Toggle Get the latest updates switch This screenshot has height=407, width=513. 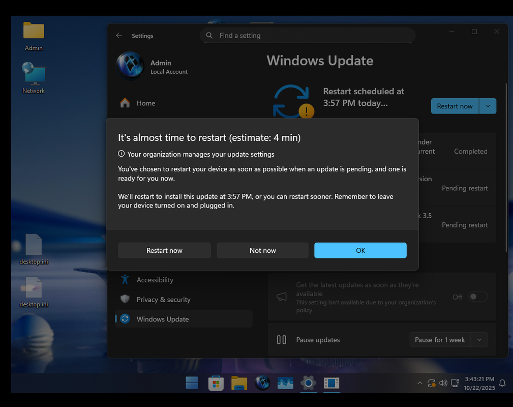pos(478,297)
